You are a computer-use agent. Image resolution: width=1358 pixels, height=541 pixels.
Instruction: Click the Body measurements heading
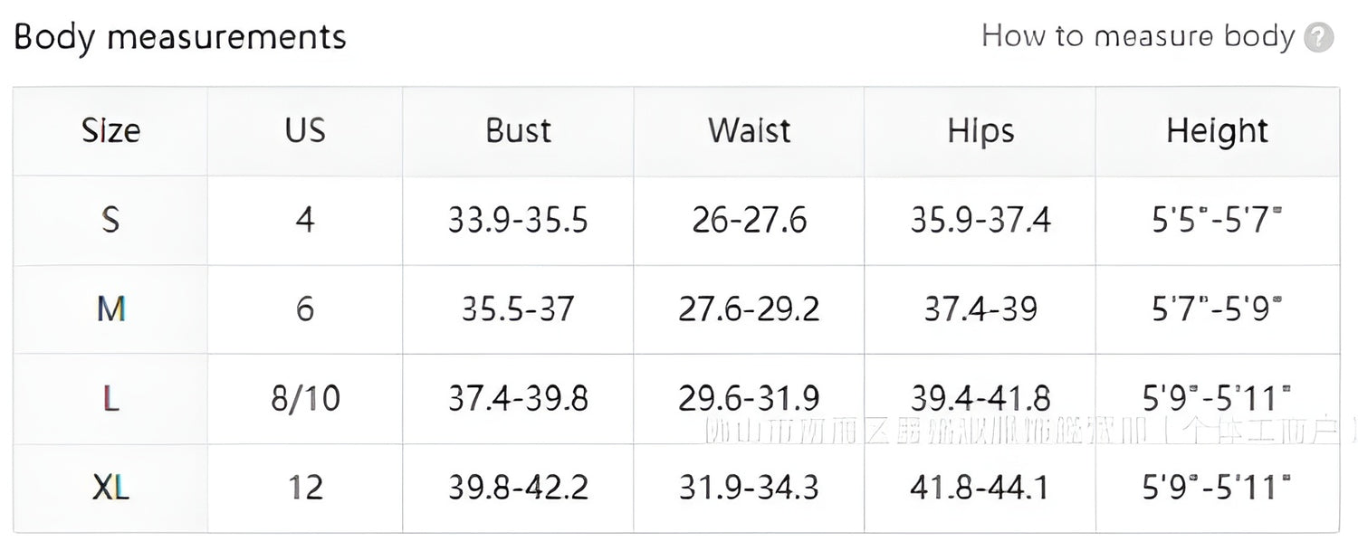tap(180, 37)
